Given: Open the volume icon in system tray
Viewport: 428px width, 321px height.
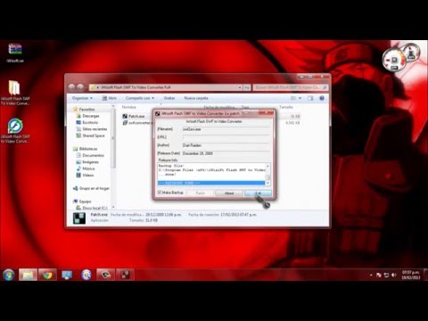Looking at the screenshot, I should 394,275.
